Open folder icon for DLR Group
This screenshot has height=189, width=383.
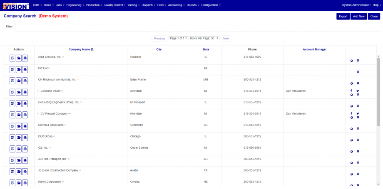(19, 138)
